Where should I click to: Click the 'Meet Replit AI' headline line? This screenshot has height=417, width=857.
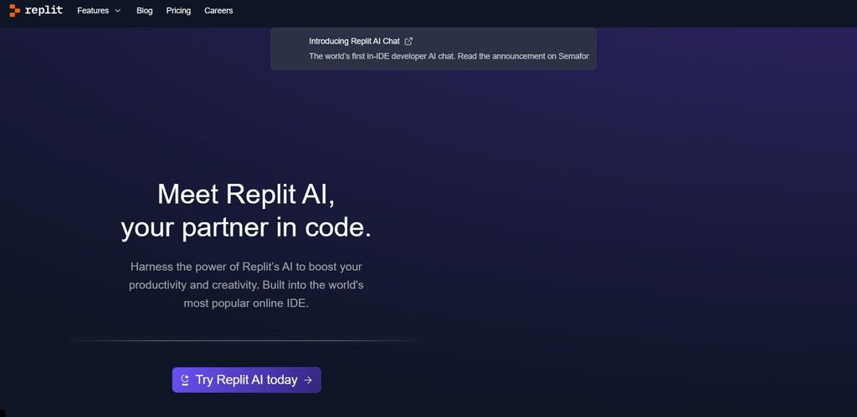click(x=246, y=194)
